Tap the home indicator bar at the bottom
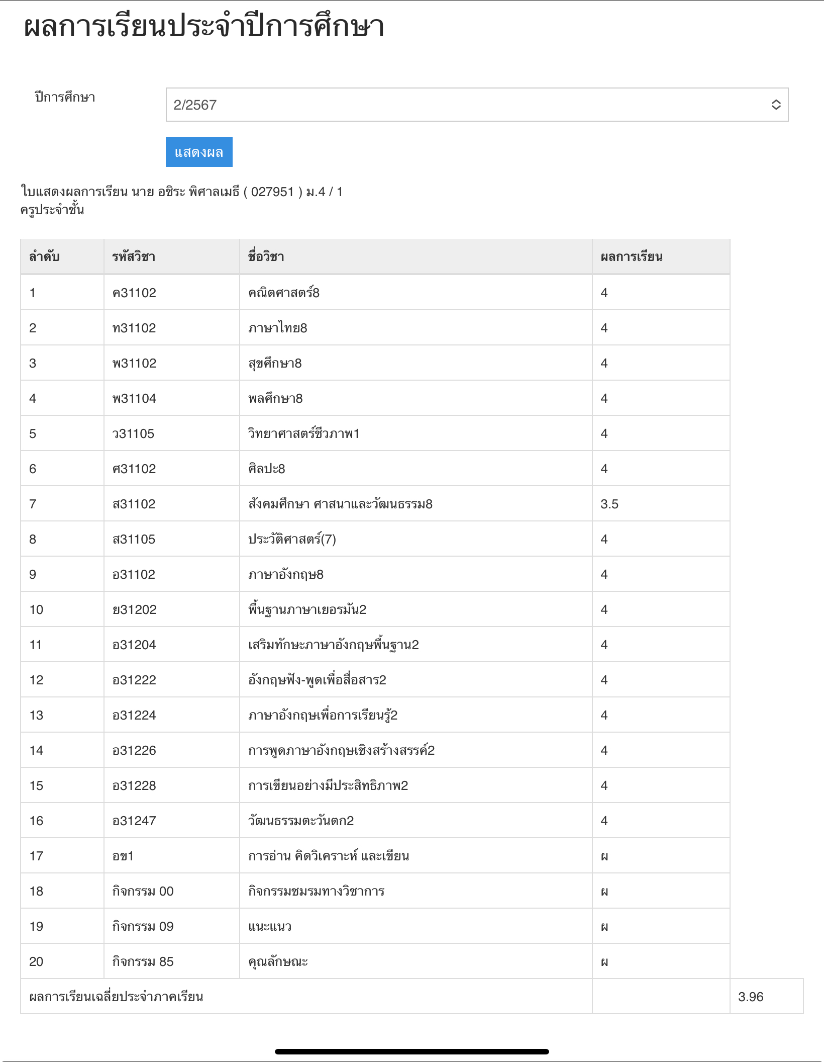This screenshot has height=1062, width=824. point(411,1051)
